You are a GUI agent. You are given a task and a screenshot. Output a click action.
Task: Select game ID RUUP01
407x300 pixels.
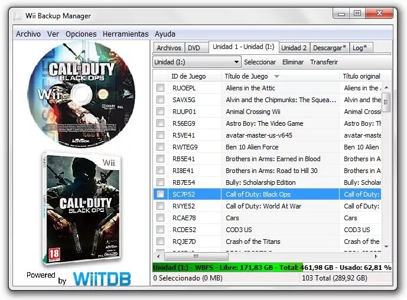184,112
